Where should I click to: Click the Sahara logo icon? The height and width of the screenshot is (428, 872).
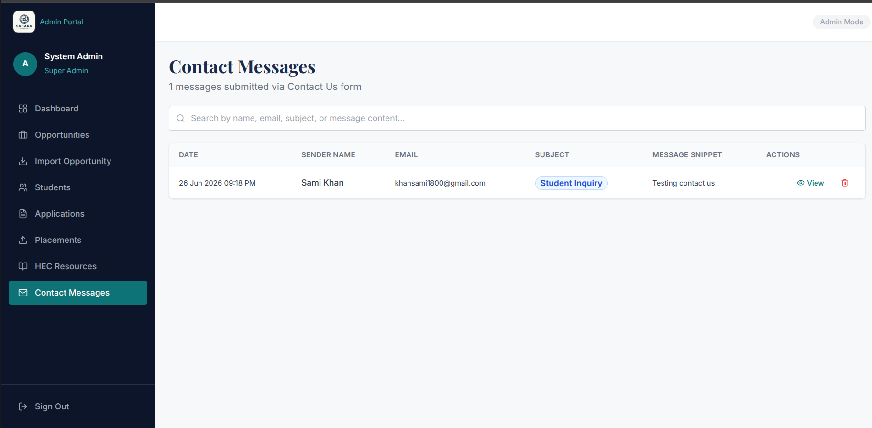click(x=24, y=22)
